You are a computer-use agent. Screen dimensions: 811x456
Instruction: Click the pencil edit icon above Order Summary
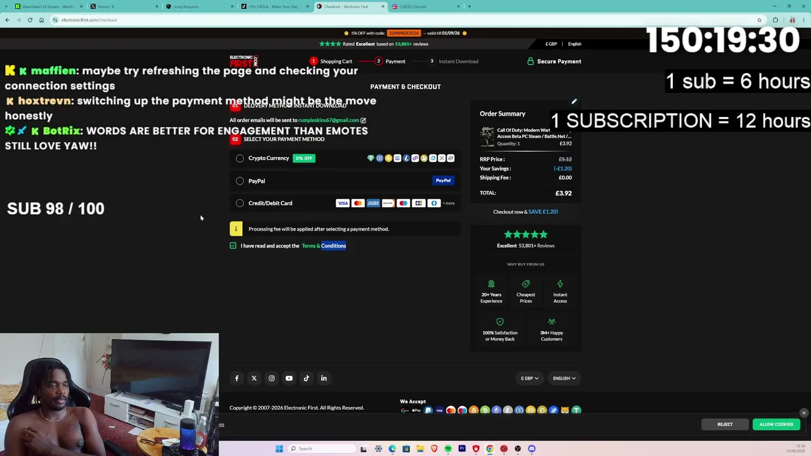574,101
